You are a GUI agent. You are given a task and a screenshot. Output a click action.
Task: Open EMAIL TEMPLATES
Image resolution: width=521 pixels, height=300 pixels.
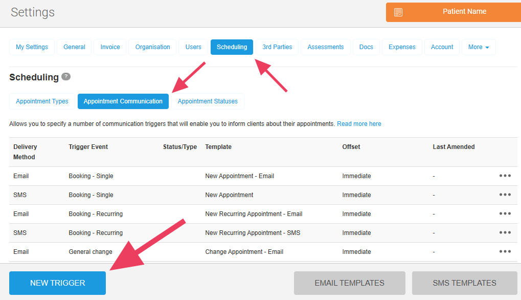pyautogui.click(x=349, y=283)
